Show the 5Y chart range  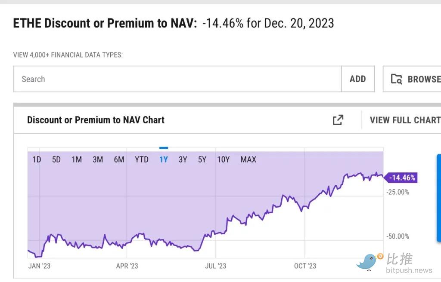pos(202,159)
